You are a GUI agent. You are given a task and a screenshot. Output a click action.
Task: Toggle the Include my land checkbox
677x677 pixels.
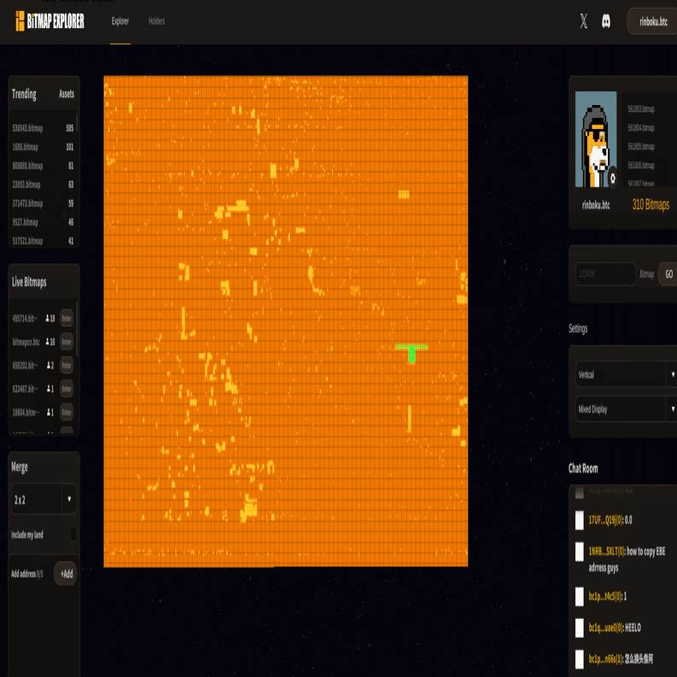[73, 534]
